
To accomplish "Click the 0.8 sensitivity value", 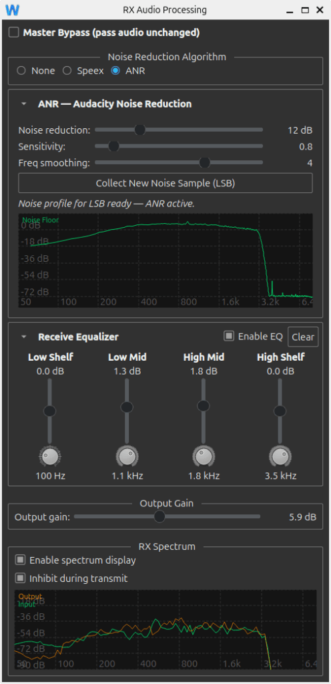I will pyautogui.click(x=306, y=146).
